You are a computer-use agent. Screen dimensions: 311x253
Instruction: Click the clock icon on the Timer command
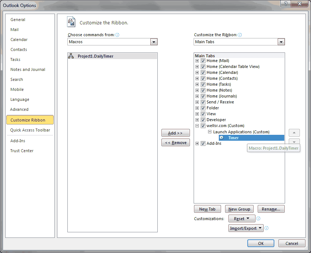coord(222,137)
